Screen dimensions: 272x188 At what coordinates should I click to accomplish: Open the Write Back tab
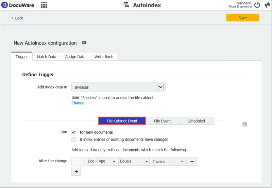[x=103, y=57]
